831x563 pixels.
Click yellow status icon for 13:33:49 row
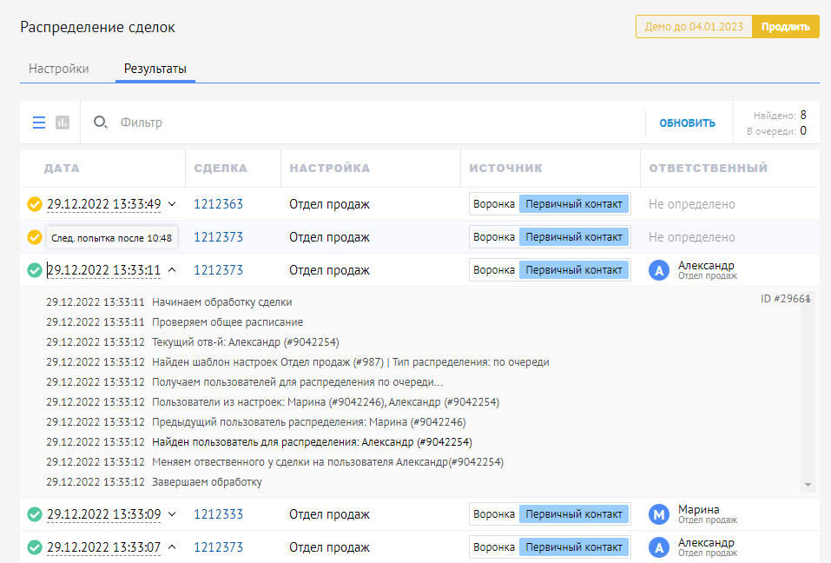(35, 204)
